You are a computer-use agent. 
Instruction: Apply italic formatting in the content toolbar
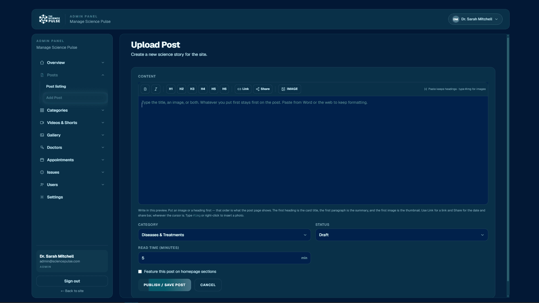(x=156, y=89)
